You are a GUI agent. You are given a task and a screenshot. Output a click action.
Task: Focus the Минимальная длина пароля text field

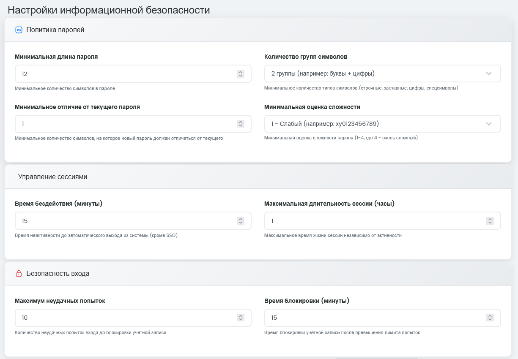133,73
